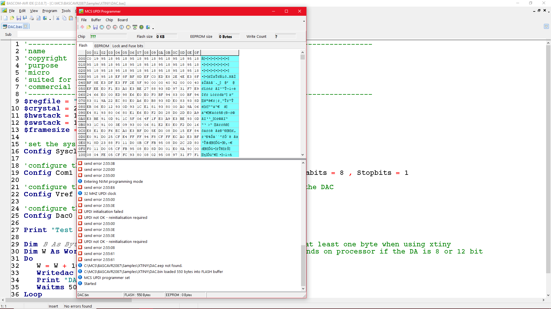
Task: Click hex row address 000
Action: (x=82, y=59)
